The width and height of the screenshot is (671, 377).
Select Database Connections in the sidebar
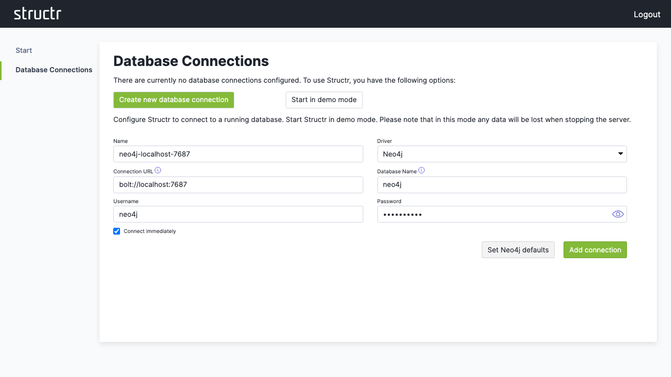[x=53, y=70]
